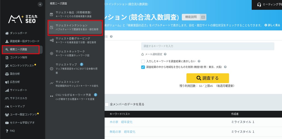Enable 入力したキーワードを調査結果に表示しない checkbox
The image size is (282, 139).
(x=143, y=61)
